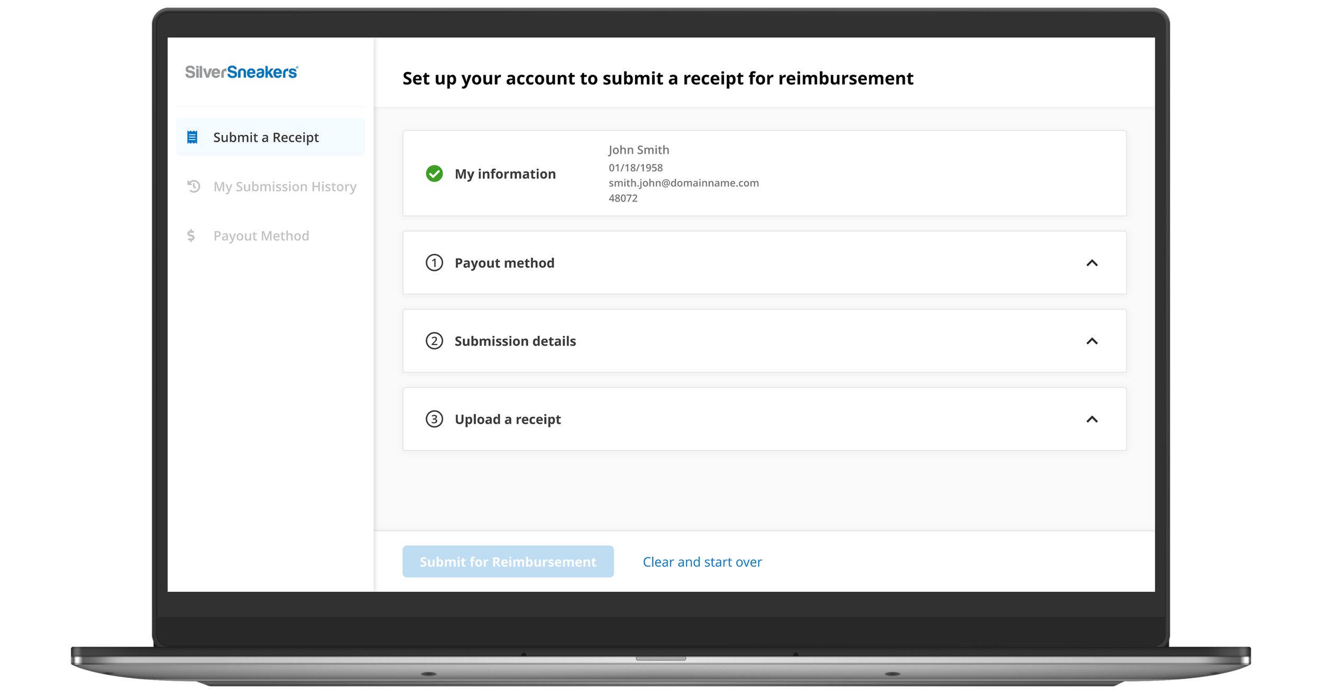This screenshot has height=694, width=1322.
Task: Select the Payout method heading
Action: (504, 263)
